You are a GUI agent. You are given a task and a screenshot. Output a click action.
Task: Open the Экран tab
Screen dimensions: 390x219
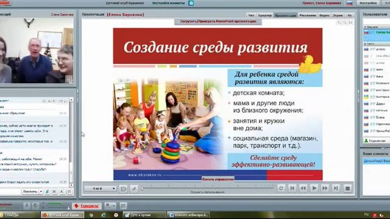(x=338, y=15)
